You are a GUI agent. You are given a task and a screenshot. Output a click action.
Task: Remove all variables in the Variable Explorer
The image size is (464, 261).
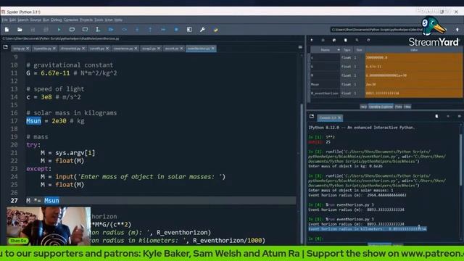(x=345, y=40)
